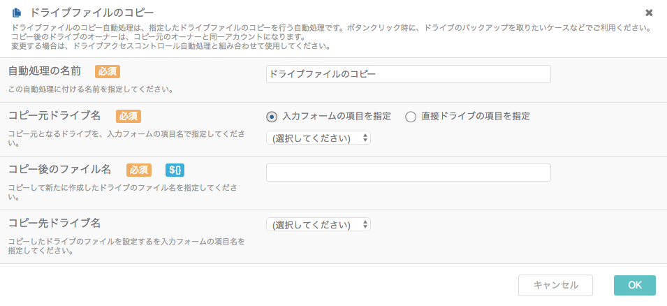The image size is (667, 306).
Task: Click the 必須 badge next to 自動処理の名前
Action: (108, 71)
